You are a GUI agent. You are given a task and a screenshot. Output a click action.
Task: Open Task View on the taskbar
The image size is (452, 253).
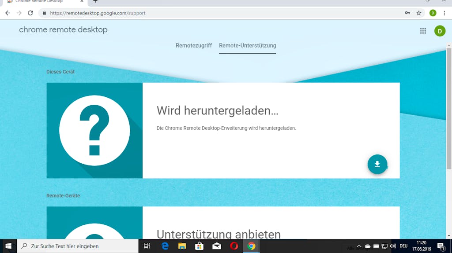(x=147, y=246)
